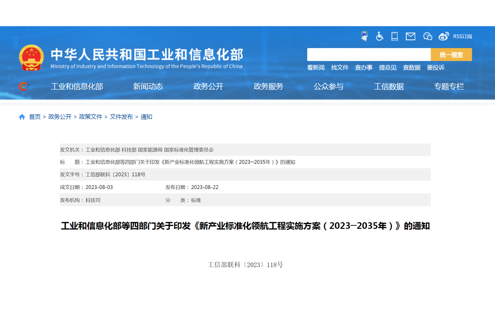Click the 分类 标准 value

tap(196, 200)
